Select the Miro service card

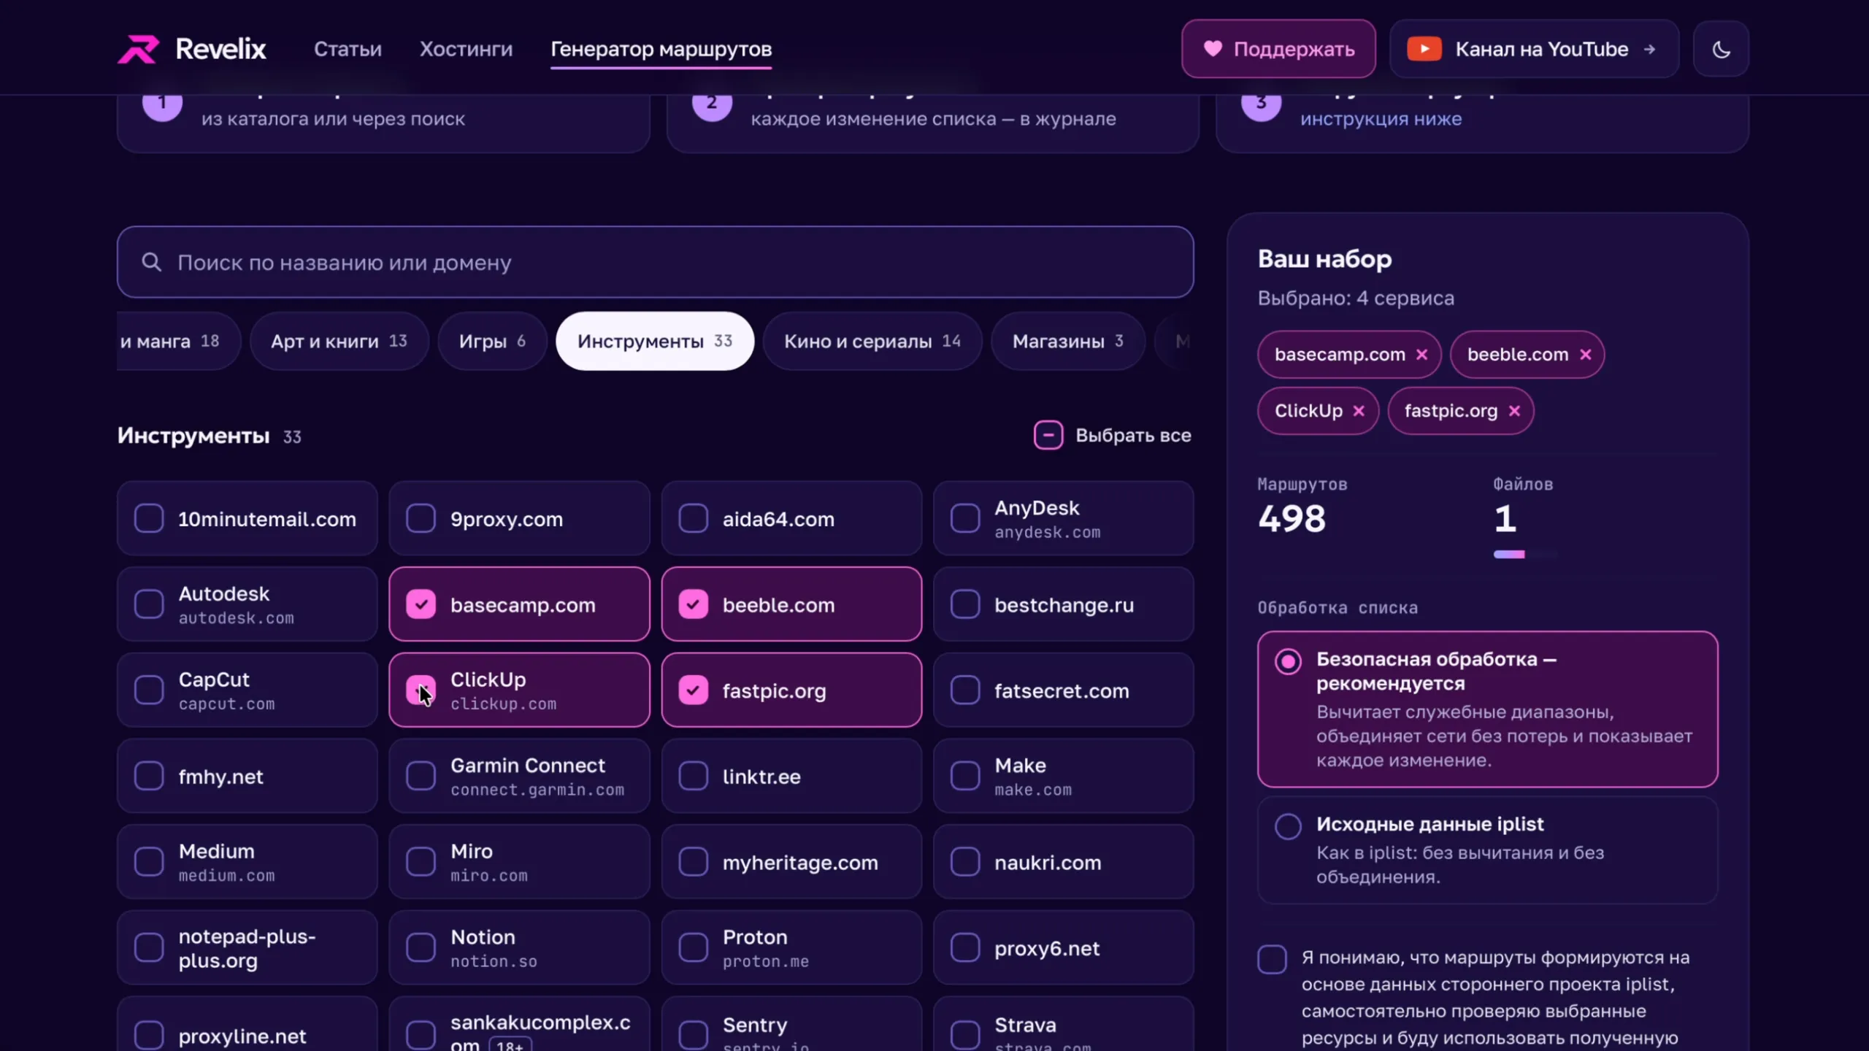tap(519, 862)
